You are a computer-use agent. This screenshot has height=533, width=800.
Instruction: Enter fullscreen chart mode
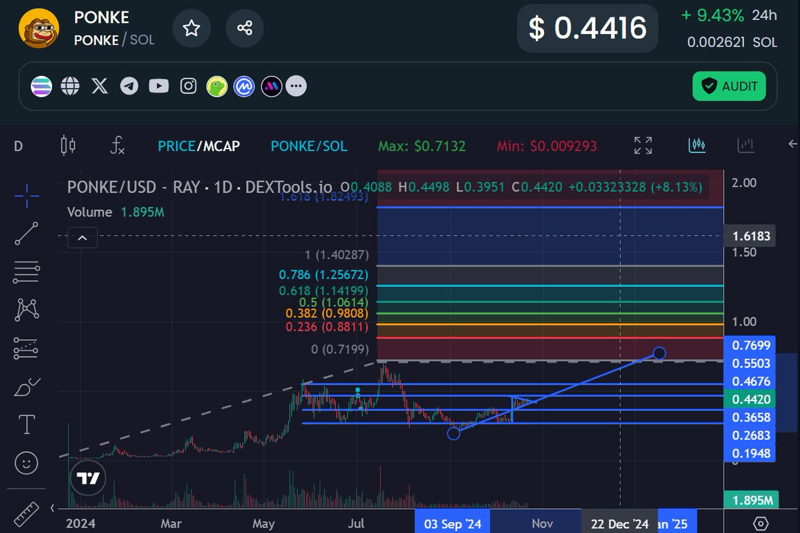pos(643,145)
